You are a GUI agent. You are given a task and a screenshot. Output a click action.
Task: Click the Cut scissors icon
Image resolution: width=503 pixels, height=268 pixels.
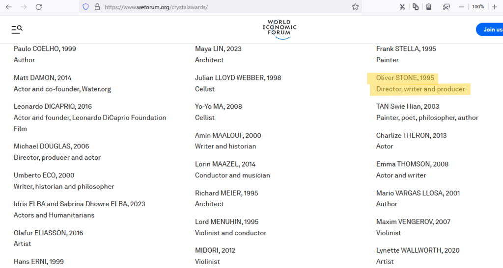point(402,7)
